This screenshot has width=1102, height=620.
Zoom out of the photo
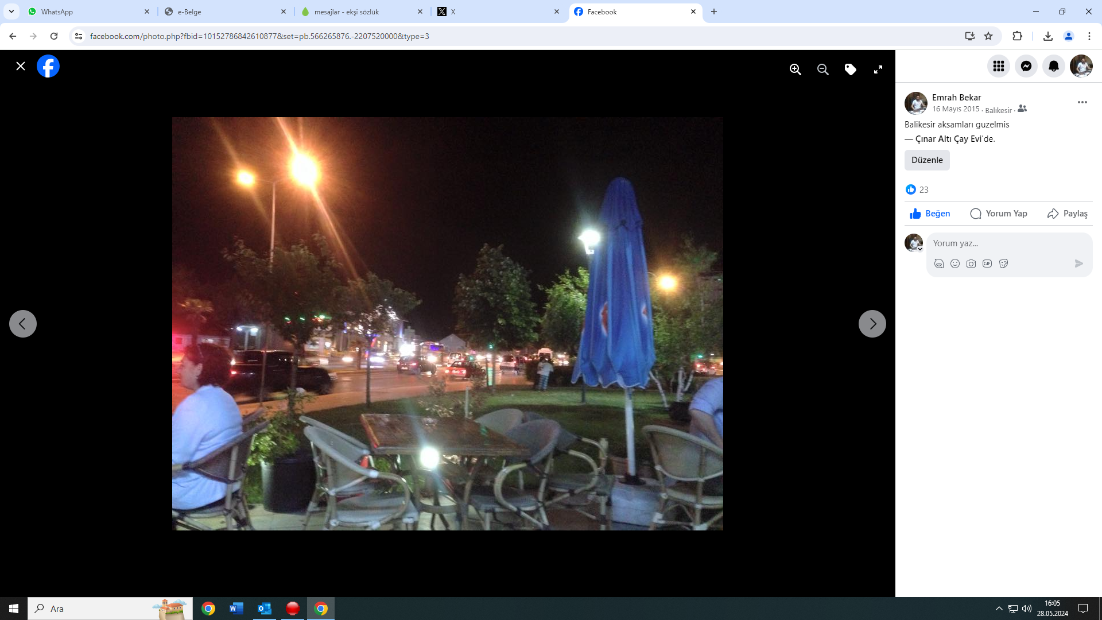point(822,69)
